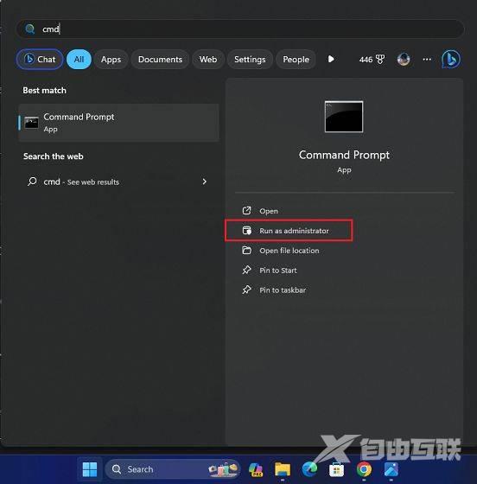This screenshot has height=484, width=477.
Task: Choose Pin to taskbar
Action: click(x=283, y=290)
